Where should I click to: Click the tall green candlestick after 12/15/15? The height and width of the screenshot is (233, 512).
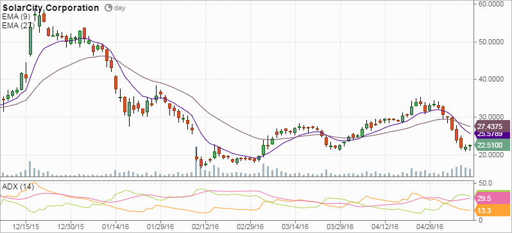(x=30, y=40)
